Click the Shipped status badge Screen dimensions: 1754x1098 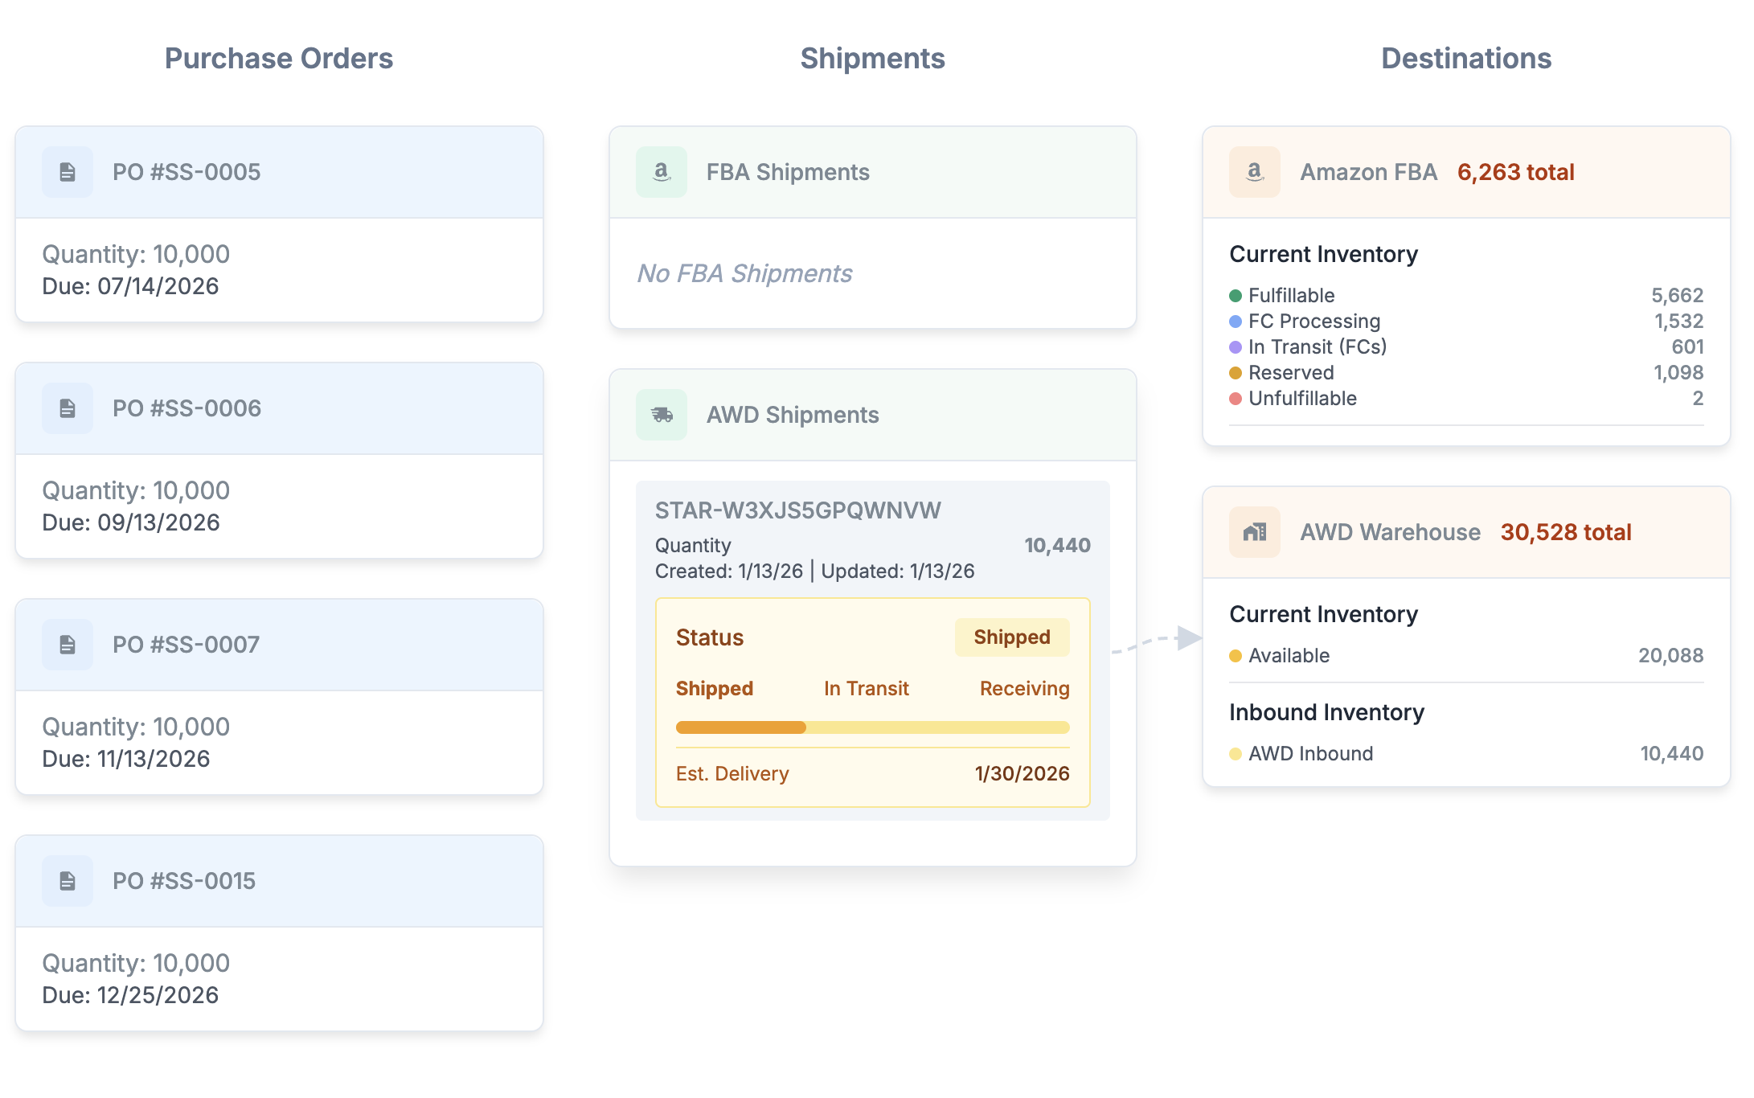(x=1012, y=637)
